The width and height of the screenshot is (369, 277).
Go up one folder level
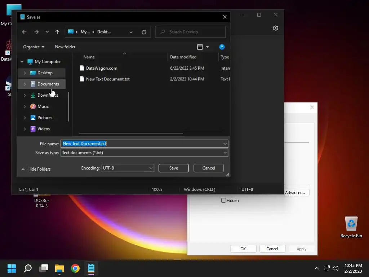pyautogui.click(x=57, y=32)
